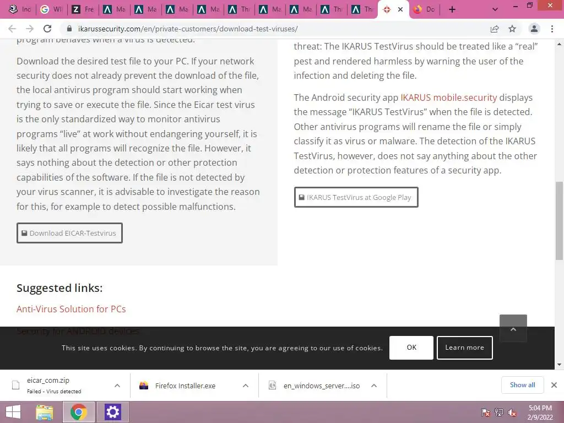The height and width of the screenshot is (423, 564).
Task: Open a new browser tab
Action: tap(452, 10)
